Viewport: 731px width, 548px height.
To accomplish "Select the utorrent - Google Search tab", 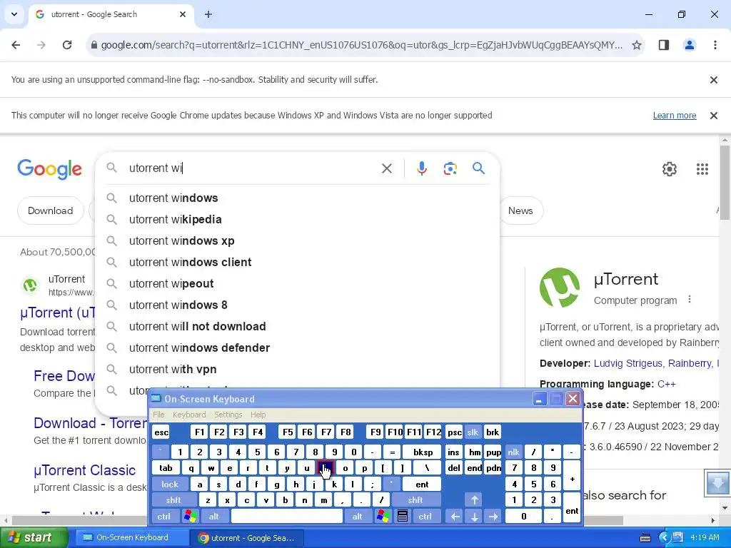I will [x=112, y=14].
